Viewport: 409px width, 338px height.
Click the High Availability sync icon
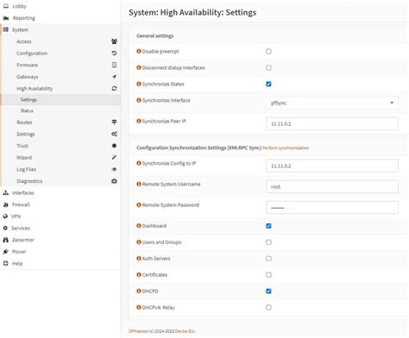[x=114, y=89]
